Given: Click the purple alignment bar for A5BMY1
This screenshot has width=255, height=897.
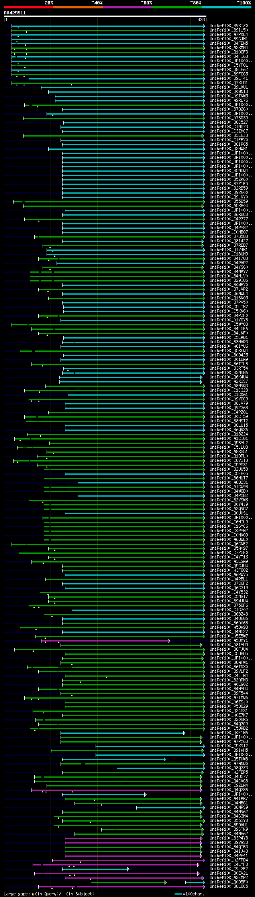Looking at the screenshot, I should click(x=105, y=641).
